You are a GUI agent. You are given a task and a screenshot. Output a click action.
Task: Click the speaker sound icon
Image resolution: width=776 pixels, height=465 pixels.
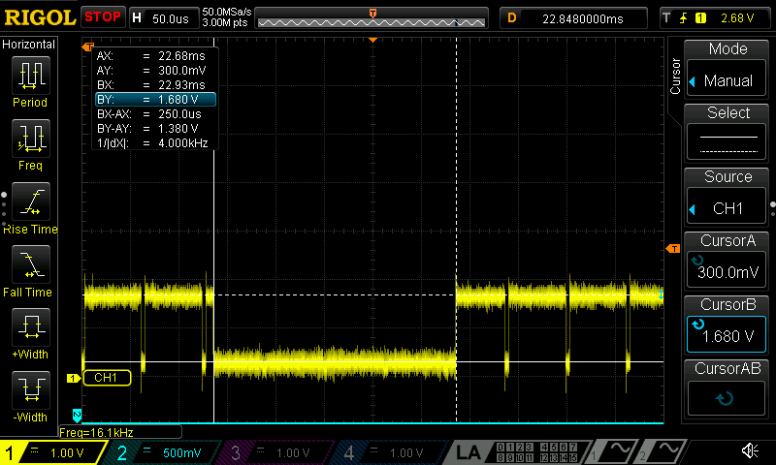(750, 451)
